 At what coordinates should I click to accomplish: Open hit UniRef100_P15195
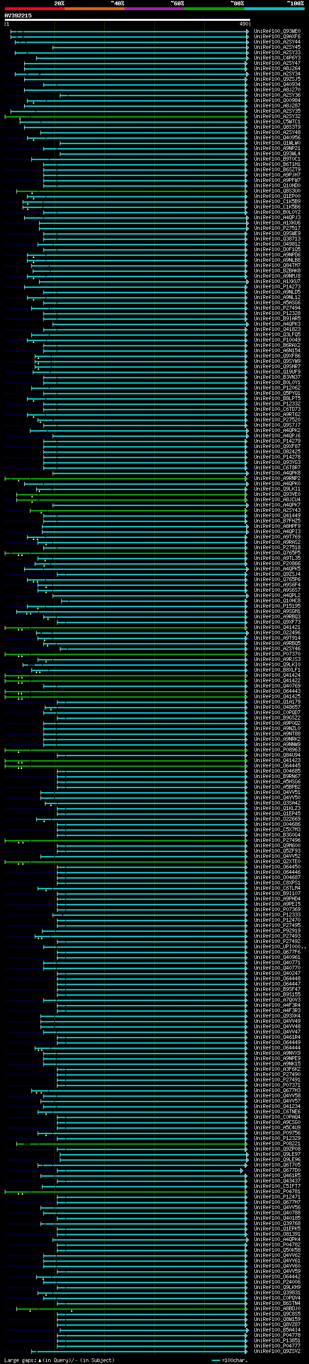pyautogui.click(x=277, y=606)
